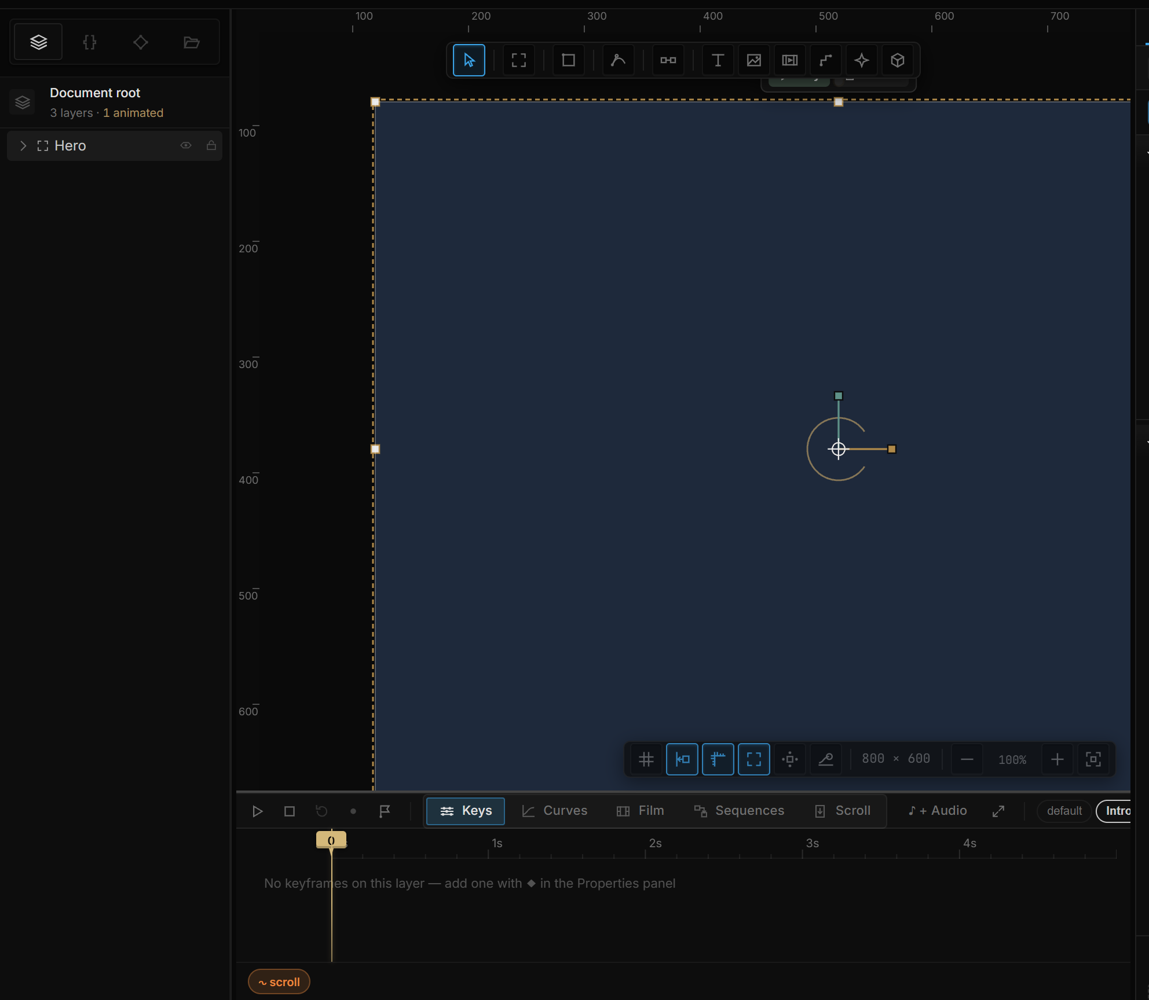Click the + Audio button
Screen dimensions: 1149x1000
[x=938, y=811]
